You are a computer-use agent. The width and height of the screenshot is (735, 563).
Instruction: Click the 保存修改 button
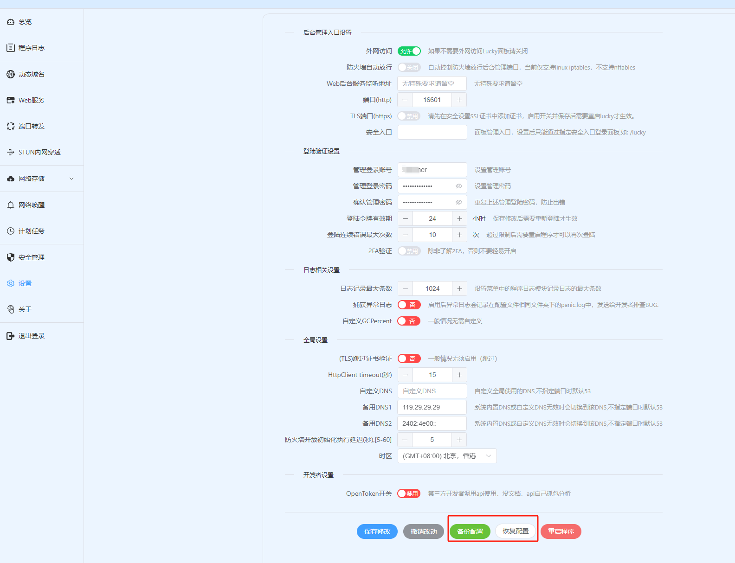pos(377,531)
